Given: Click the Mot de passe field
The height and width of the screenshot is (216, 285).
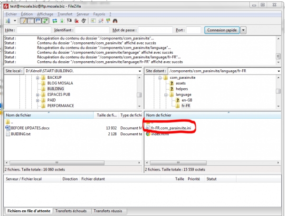Looking at the screenshot, I should [x=155, y=30].
